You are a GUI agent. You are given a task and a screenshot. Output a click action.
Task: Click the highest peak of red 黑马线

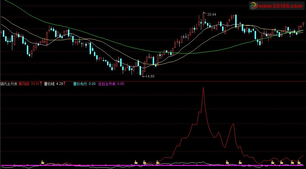pos(203,87)
